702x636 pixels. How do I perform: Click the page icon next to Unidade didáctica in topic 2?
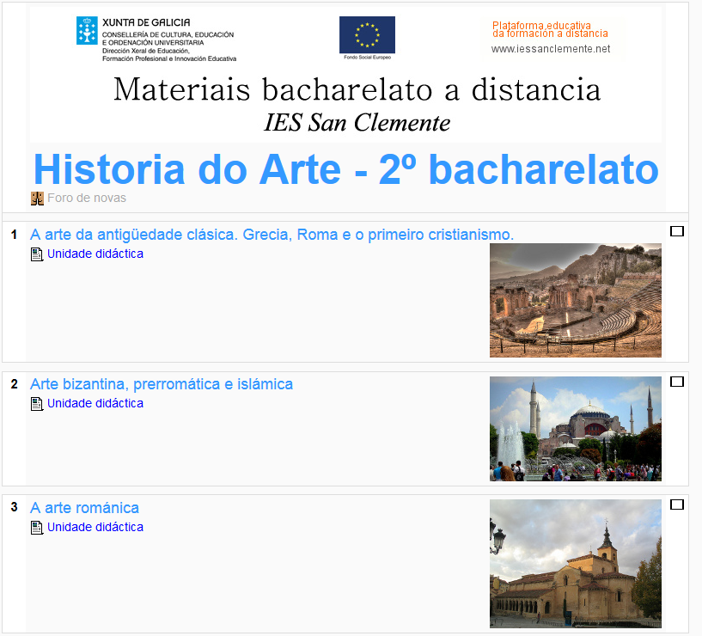[36, 403]
